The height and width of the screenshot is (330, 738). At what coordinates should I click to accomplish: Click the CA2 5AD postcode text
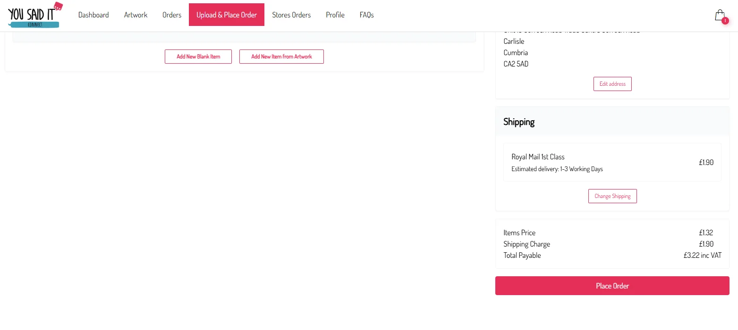pyautogui.click(x=516, y=64)
